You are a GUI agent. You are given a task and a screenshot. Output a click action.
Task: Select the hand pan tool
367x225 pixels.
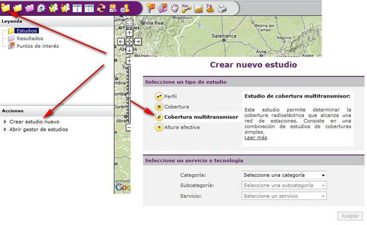(x=175, y=8)
